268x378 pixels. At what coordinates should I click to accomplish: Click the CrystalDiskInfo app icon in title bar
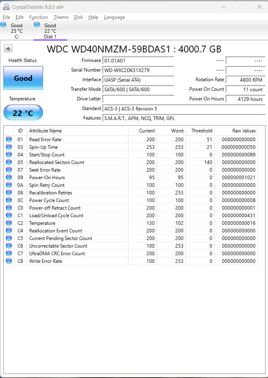pos(6,7)
